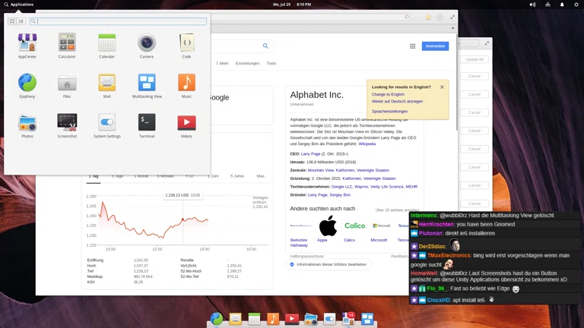Image resolution: width=584 pixels, height=328 pixels.
Task: Click Berkshire Hathaway related search
Action: coord(299,242)
